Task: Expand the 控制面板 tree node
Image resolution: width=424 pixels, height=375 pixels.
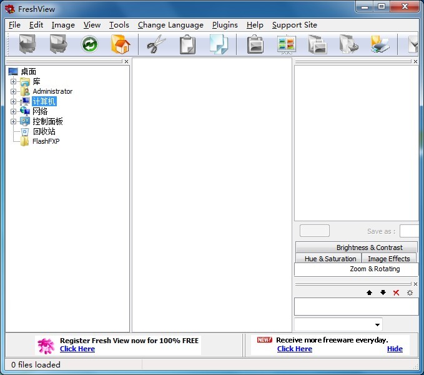Action: 13,121
